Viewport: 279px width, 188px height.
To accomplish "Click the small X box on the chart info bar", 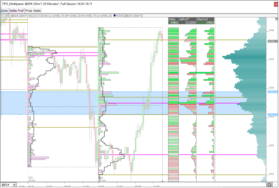I will [x=2, y=15].
